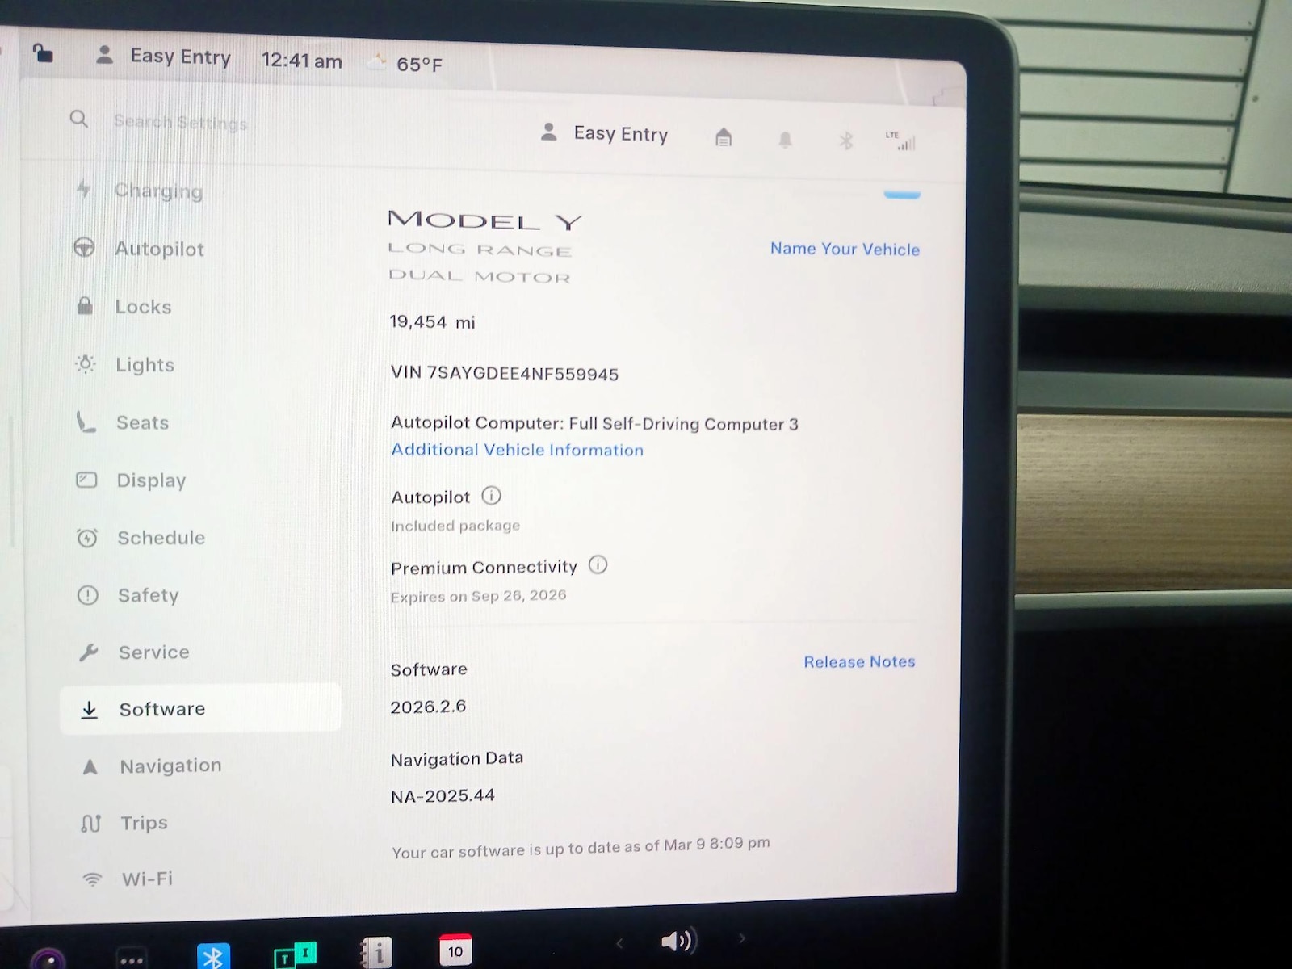Tap the HomeLink garage icon
1292x969 pixels.
point(724,137)
